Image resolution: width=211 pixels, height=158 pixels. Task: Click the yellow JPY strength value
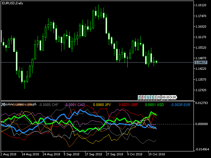click(103, 105)
